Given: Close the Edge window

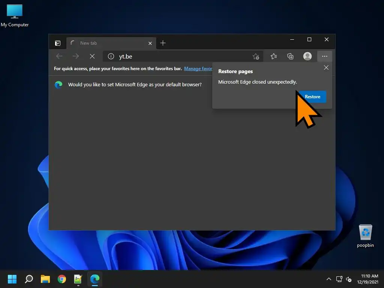Looking at the screenshot, I should pyautogui.click(x=327, y=39).
